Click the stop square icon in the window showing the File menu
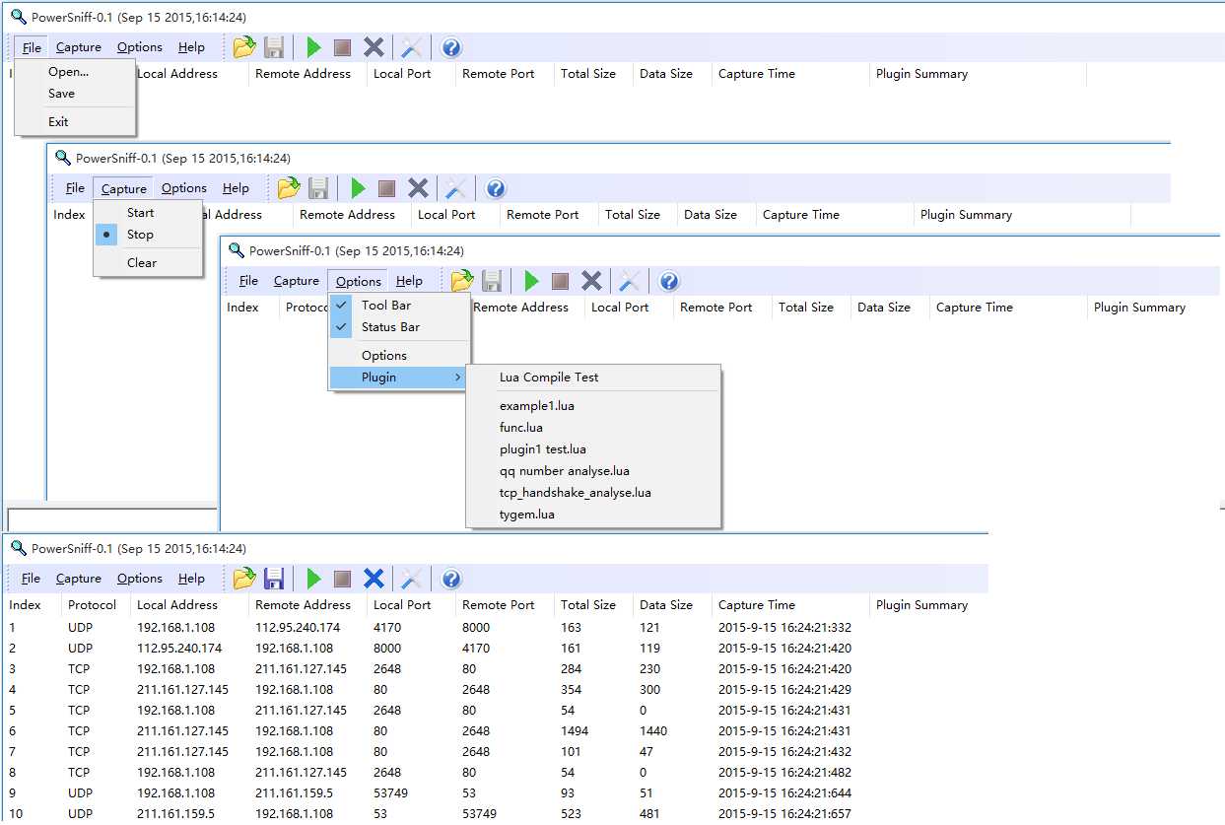The image size is (1225, 825). 342,47
